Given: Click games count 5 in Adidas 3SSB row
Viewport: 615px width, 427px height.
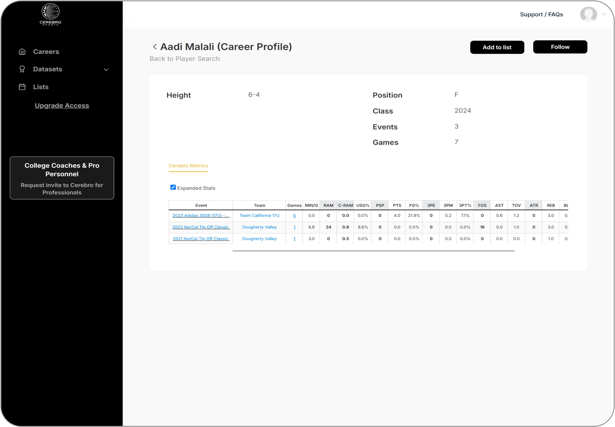Looking at the screenshot, I should [x=294, y=215].
